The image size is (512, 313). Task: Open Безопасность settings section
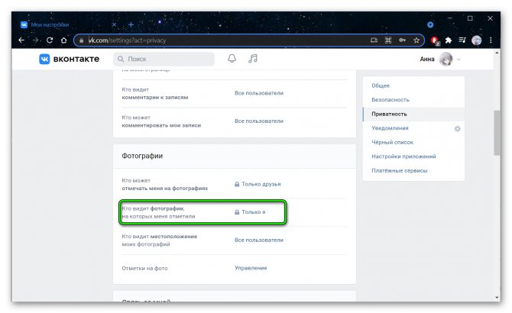coord(390,99)
